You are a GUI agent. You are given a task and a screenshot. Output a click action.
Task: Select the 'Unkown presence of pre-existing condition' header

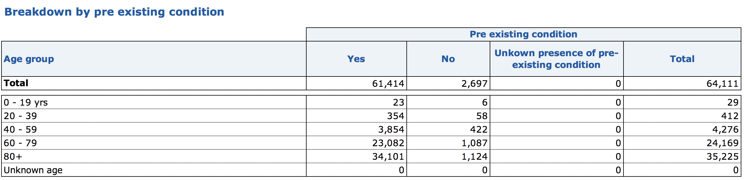point(556,59)
